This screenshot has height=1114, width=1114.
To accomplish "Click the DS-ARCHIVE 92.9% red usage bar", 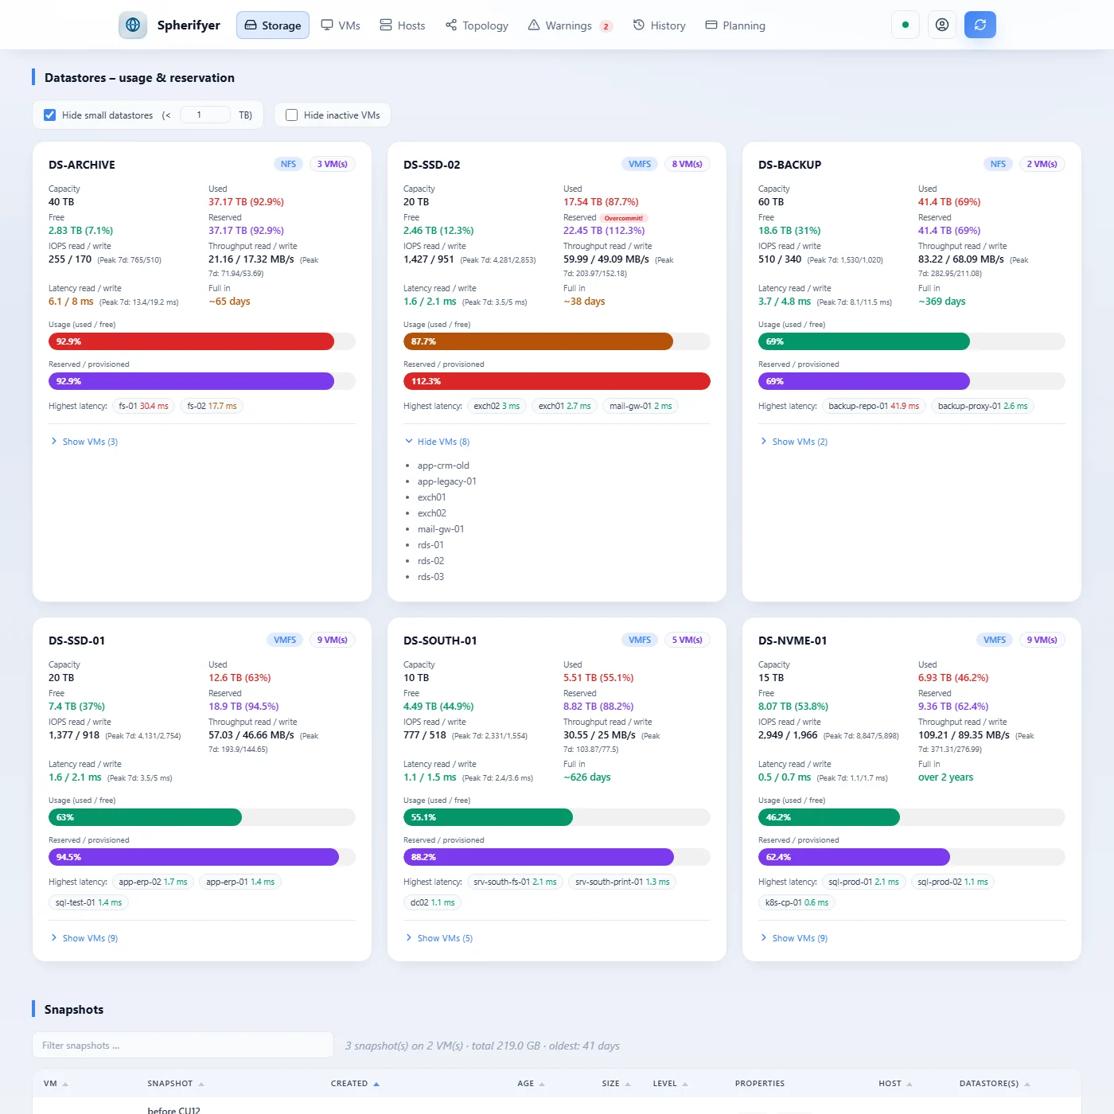I will point(191,341).
